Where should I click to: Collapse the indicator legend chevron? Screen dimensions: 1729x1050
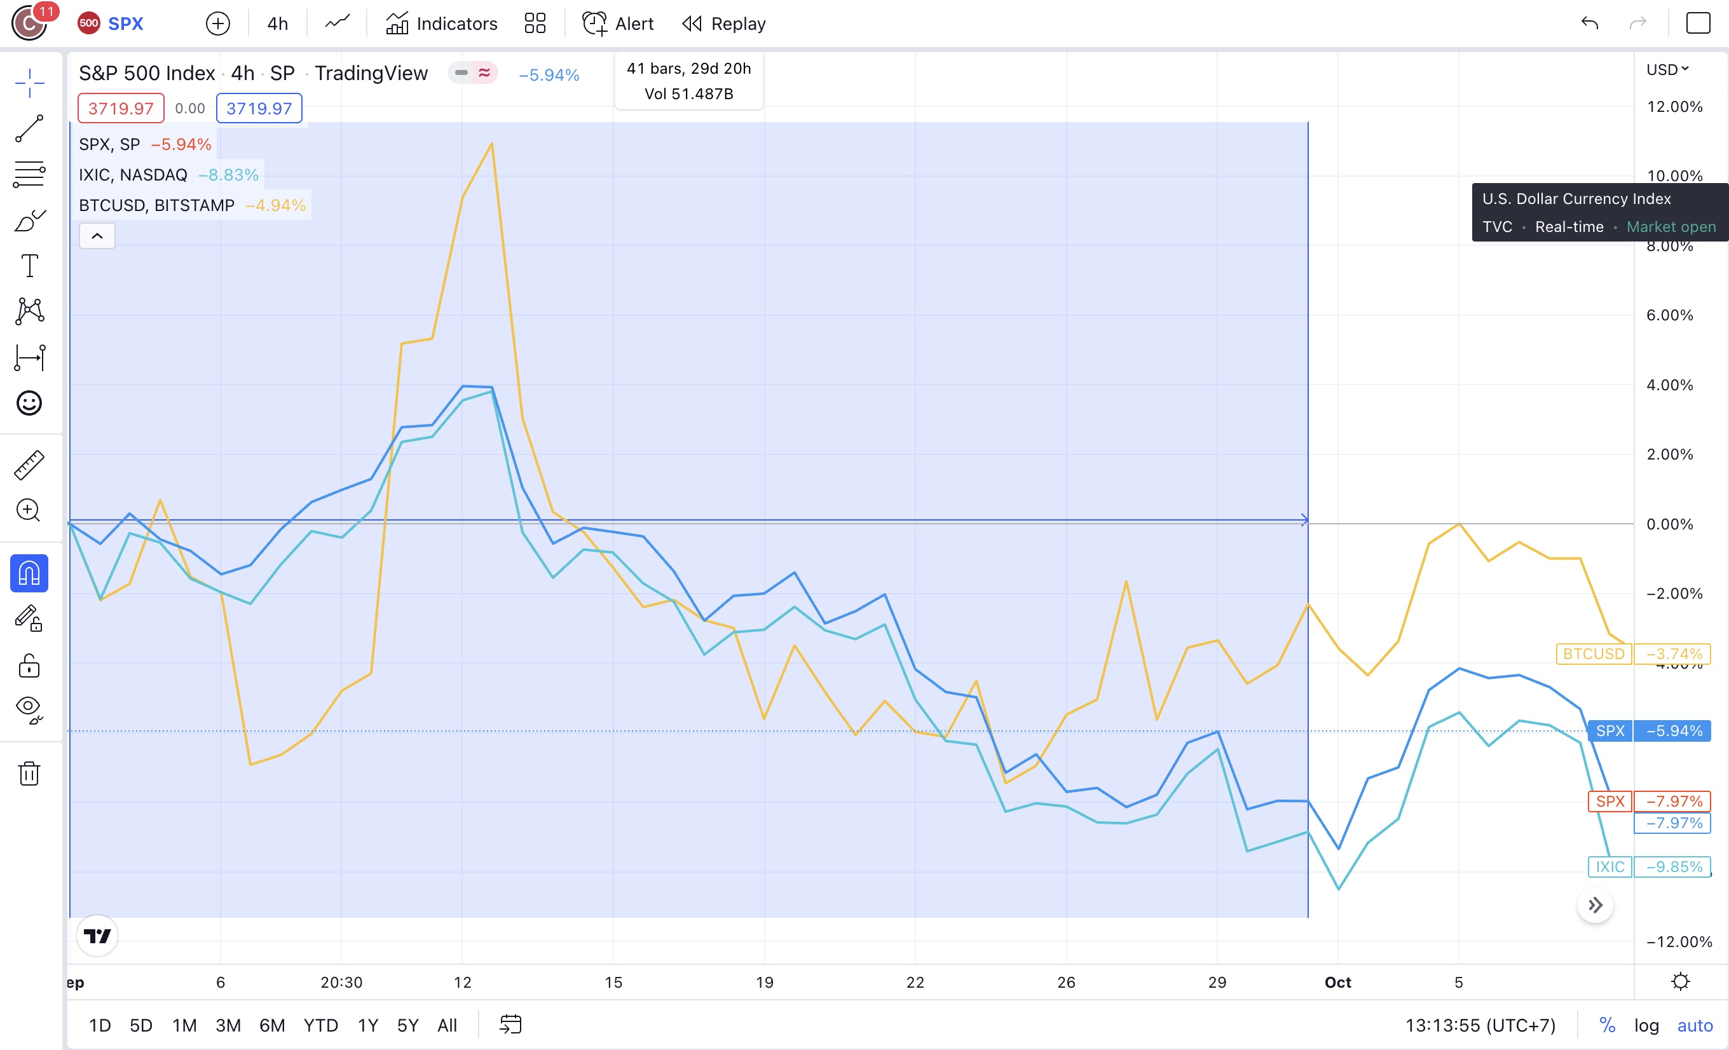[97, 236]
